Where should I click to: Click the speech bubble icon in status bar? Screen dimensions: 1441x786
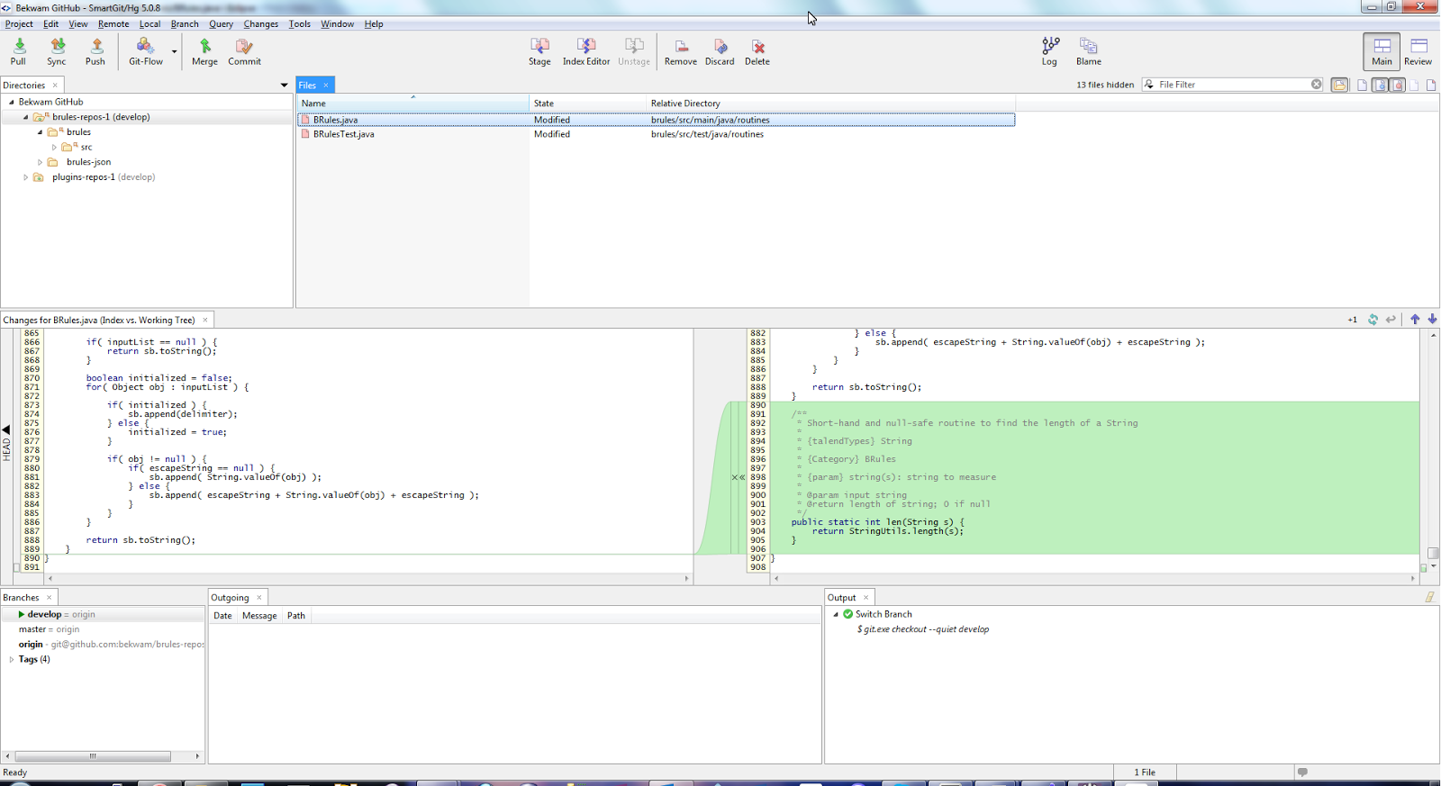click(x=1302, y=772)
